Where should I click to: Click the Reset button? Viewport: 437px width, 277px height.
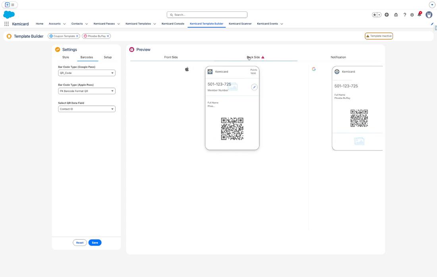[x=80, y=243]
